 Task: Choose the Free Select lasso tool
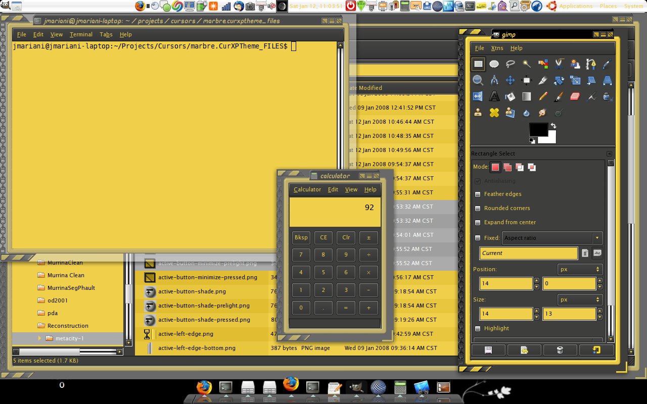(511, 64)
